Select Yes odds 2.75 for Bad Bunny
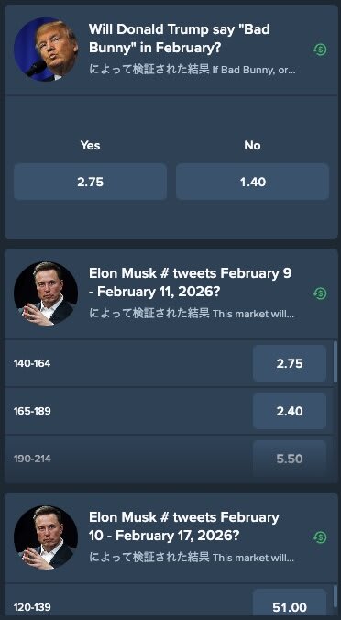 90,182
